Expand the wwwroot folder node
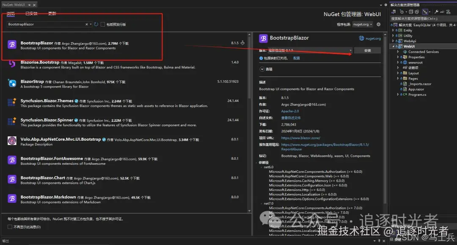Screen dimensions: 457x245 tap(398, 62)
